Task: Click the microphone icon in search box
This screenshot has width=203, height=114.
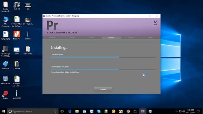Action: (x=55, y=111)
